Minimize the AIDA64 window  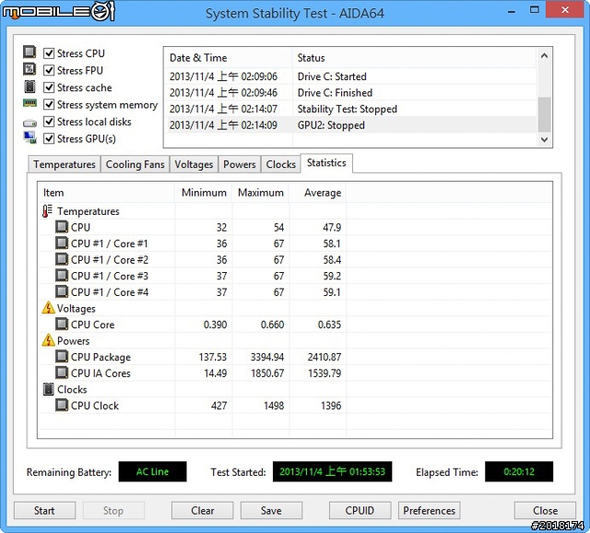point(512,10)
